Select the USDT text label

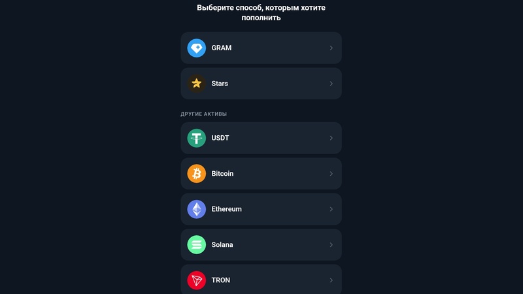[220, 138]
